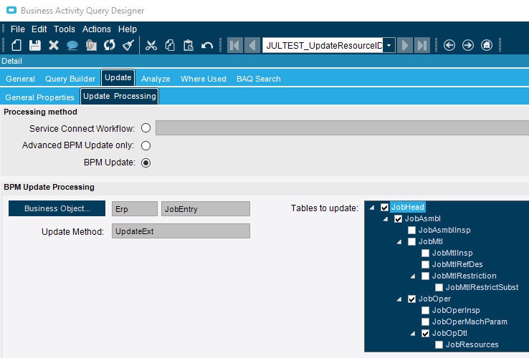
Task: Check the JobAsmblInsp table checkbox
Action: point(411,231)
